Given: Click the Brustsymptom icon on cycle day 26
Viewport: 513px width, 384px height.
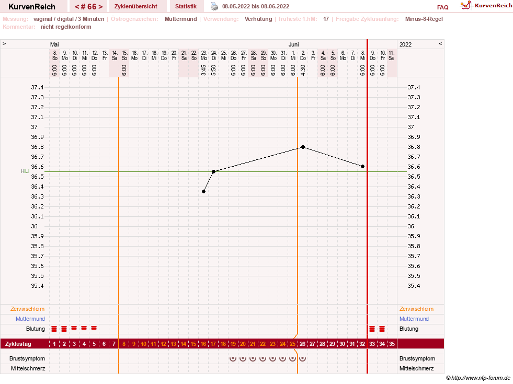Looking at the screenshot, I should pyautogui.click(x=303, y=358).
